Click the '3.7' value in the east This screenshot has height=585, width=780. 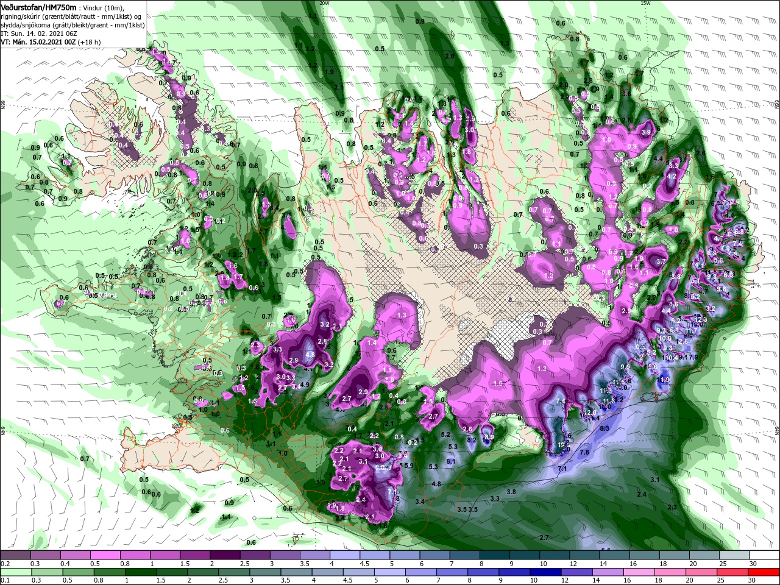[x=661, y=261]
